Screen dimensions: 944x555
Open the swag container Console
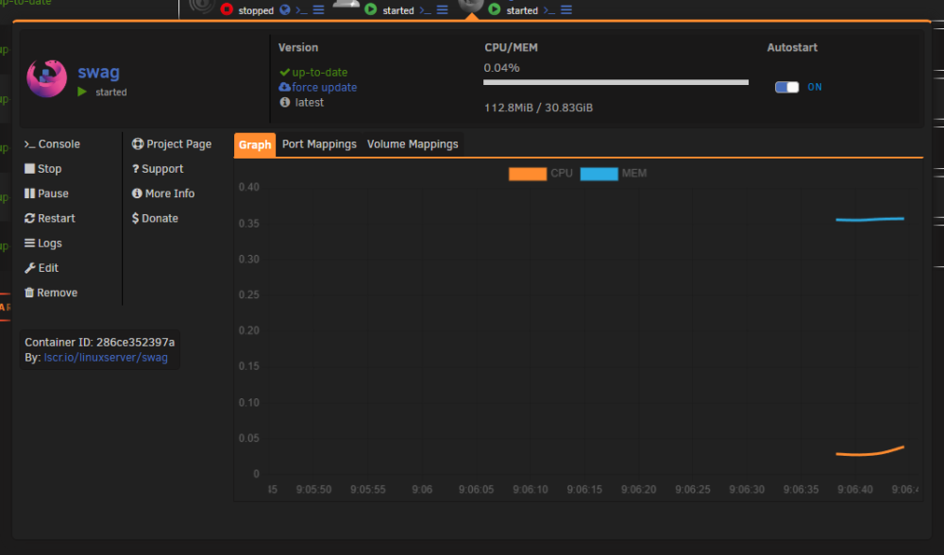(52, 143)
